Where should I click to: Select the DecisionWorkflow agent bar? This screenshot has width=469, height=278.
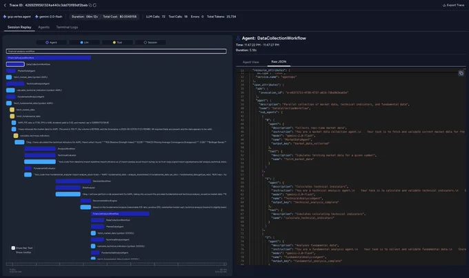73,181
